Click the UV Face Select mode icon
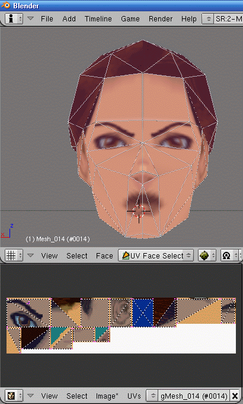Viewport: 243px width, 404px height. pos(126,255)
